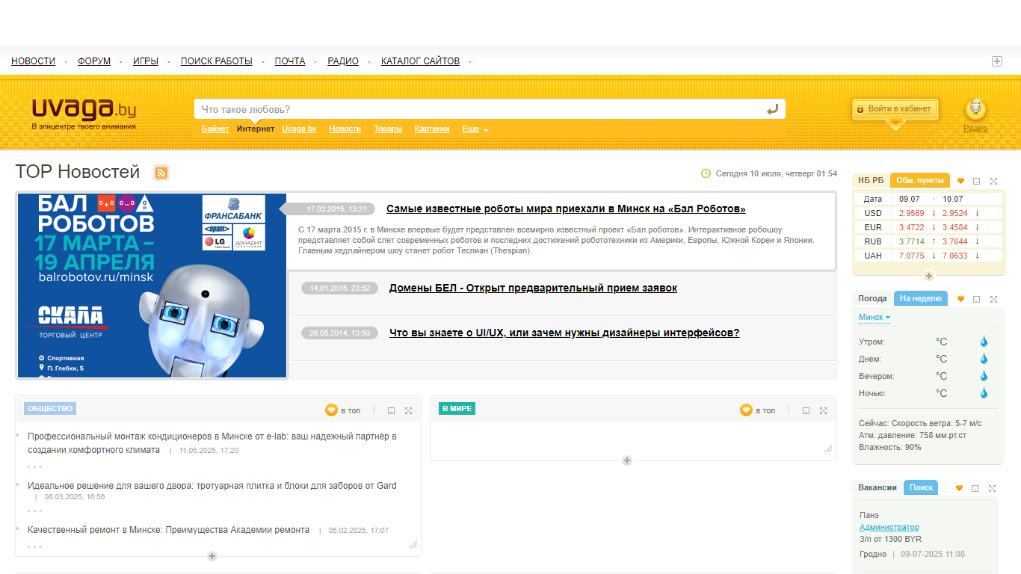This screenshot has width=1021, height=574.
Task: Open the Качественный ремонт в Минске article
Action: click(x=168, y=530)
